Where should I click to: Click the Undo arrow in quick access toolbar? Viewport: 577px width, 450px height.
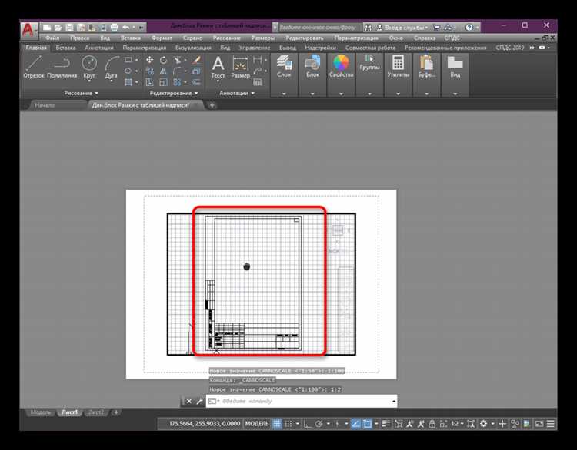[126, 28]
